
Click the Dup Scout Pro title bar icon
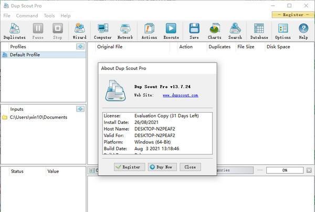(6, 6)
